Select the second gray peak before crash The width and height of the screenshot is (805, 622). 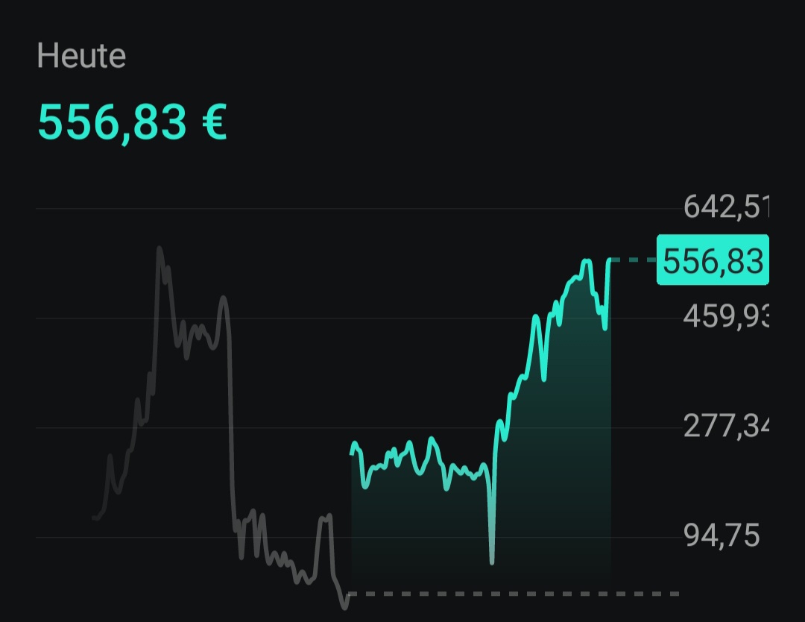[223, 298]
